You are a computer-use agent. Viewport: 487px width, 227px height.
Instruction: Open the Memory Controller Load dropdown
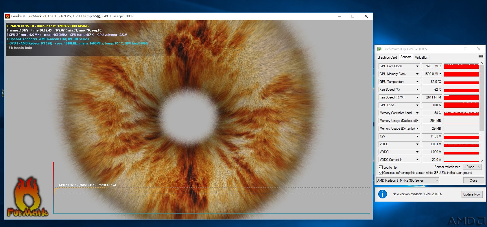click(x=417, y=113)
